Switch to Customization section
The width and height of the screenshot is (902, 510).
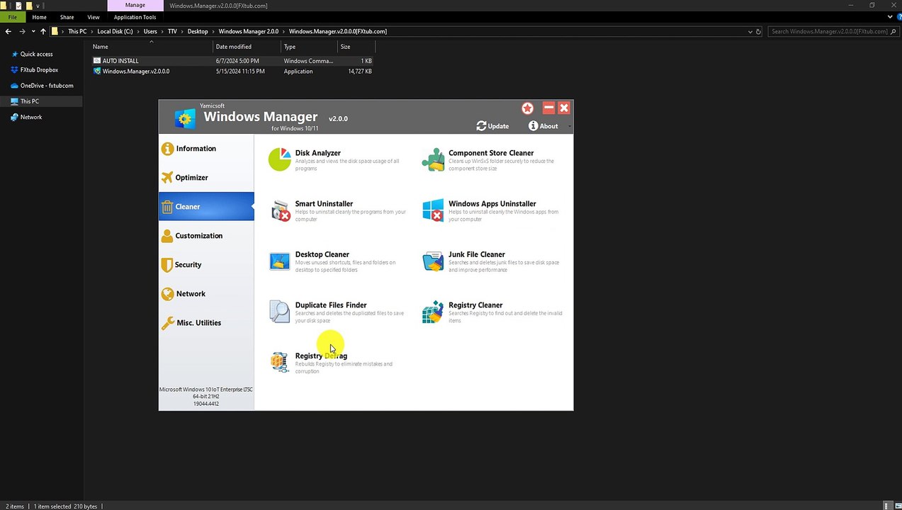206,236
